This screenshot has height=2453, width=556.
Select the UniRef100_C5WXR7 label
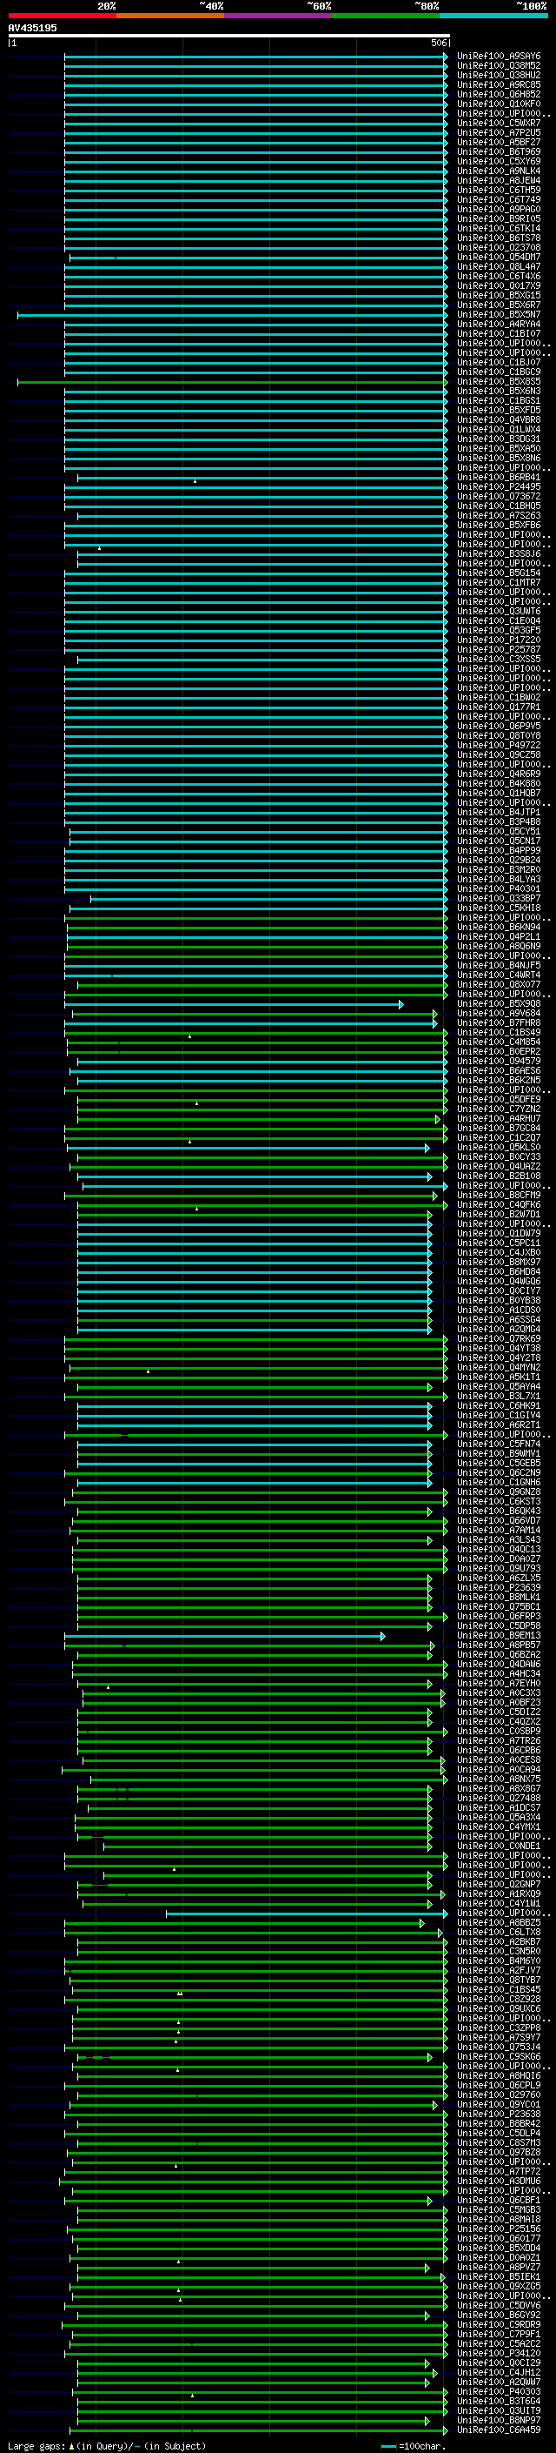pyautogui.click(x=499, y=123)
